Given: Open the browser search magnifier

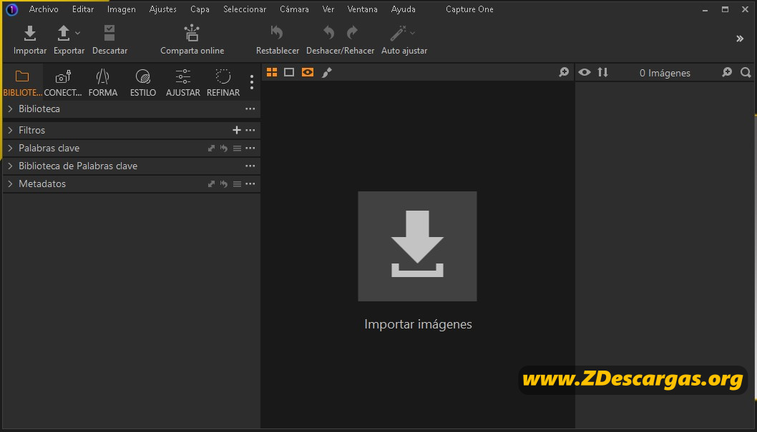Looking at the screenshot, I should tap(746, 72).
